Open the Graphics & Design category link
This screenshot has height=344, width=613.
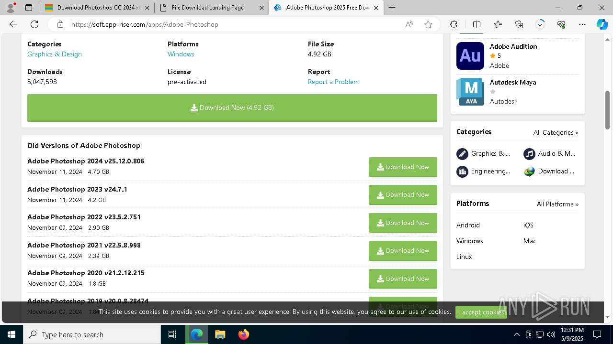click(55, 54)
